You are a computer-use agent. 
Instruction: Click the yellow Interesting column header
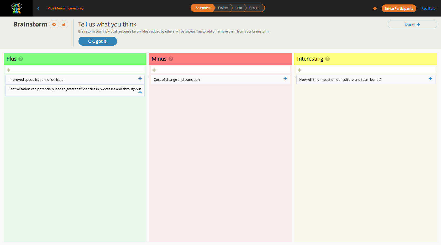click(x=366, y=59)
